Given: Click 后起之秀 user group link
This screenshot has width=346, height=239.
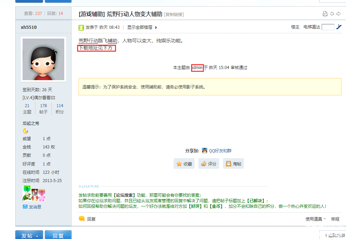Looking at the screenshot, I should 31,123.
